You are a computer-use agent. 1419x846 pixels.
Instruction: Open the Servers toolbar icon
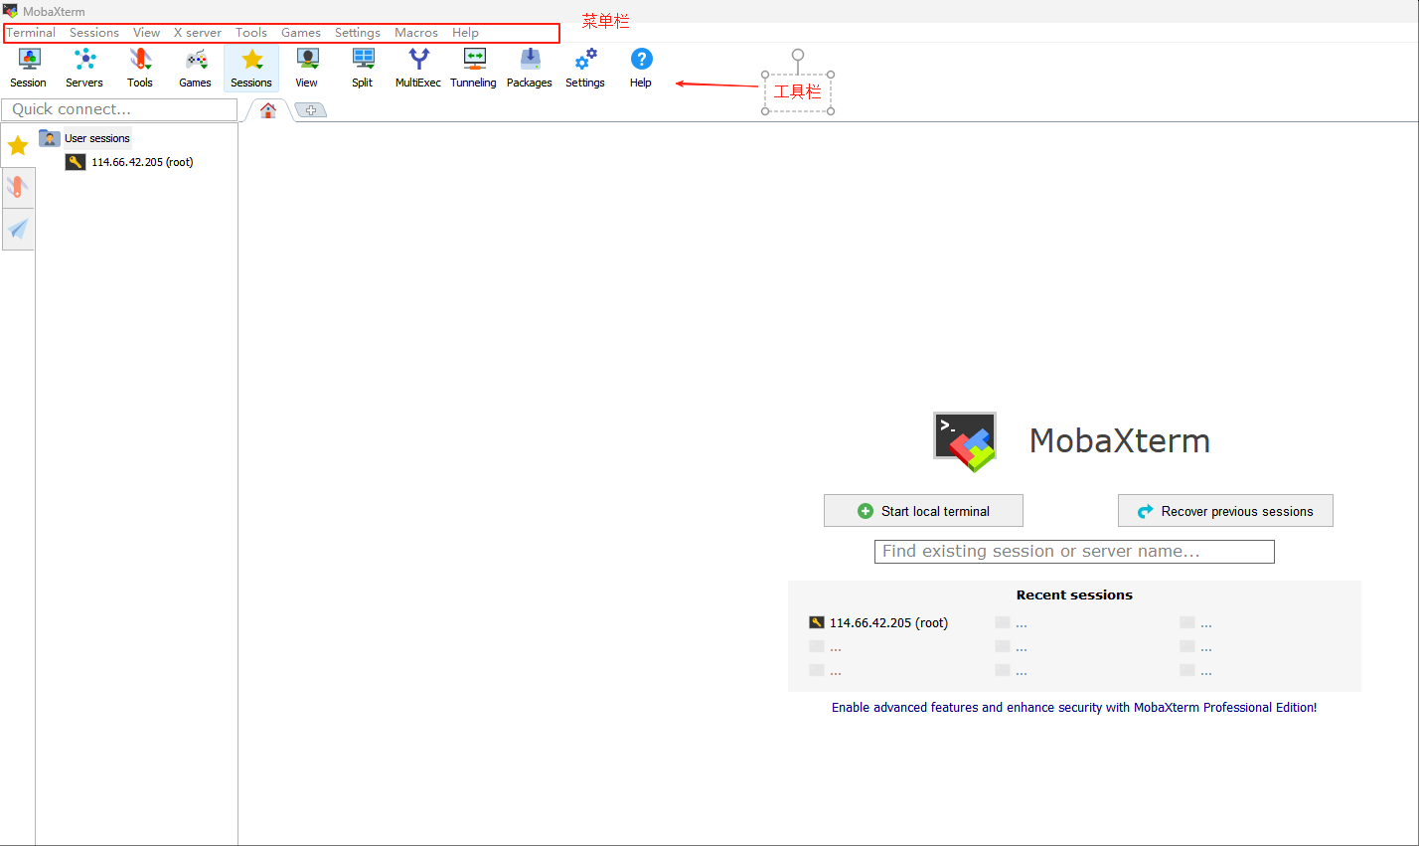84,68
